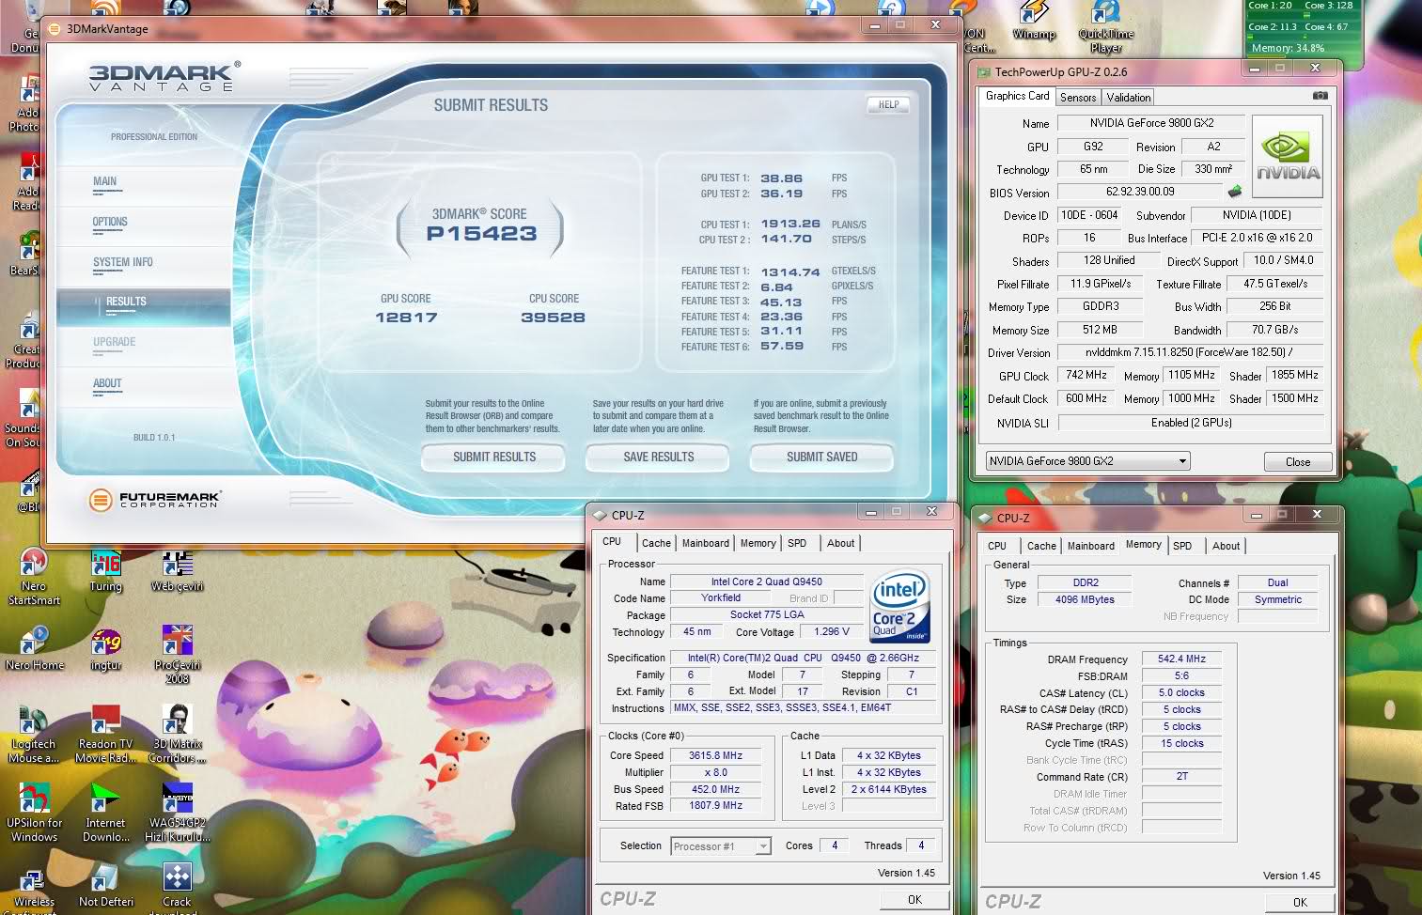Viewport: 1422px width, 915px height.
Task: Click the GPU Name field NVIDIA GeForce 9800 GX2
Action: [1151, 123]
